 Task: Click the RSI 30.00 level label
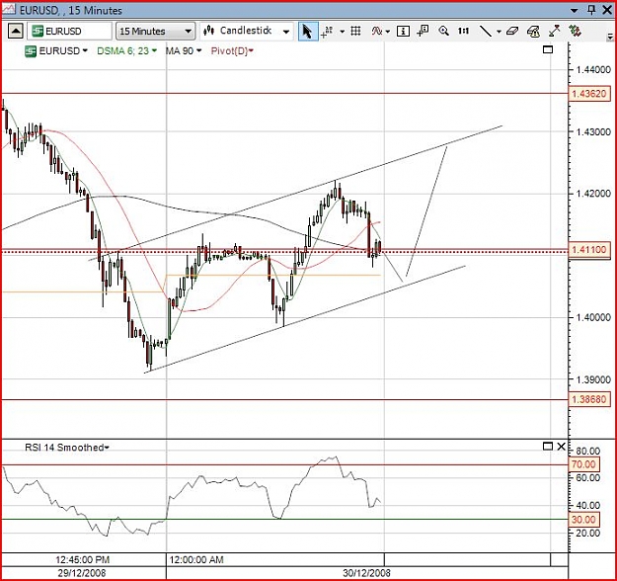[583, 520]
